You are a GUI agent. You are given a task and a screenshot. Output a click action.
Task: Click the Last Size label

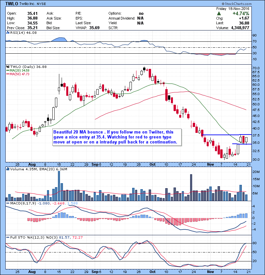pyautogui.click(x=83, y=23)
